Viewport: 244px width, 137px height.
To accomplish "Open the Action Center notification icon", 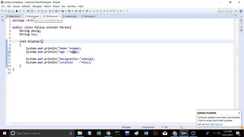I will tap(238, 133).
